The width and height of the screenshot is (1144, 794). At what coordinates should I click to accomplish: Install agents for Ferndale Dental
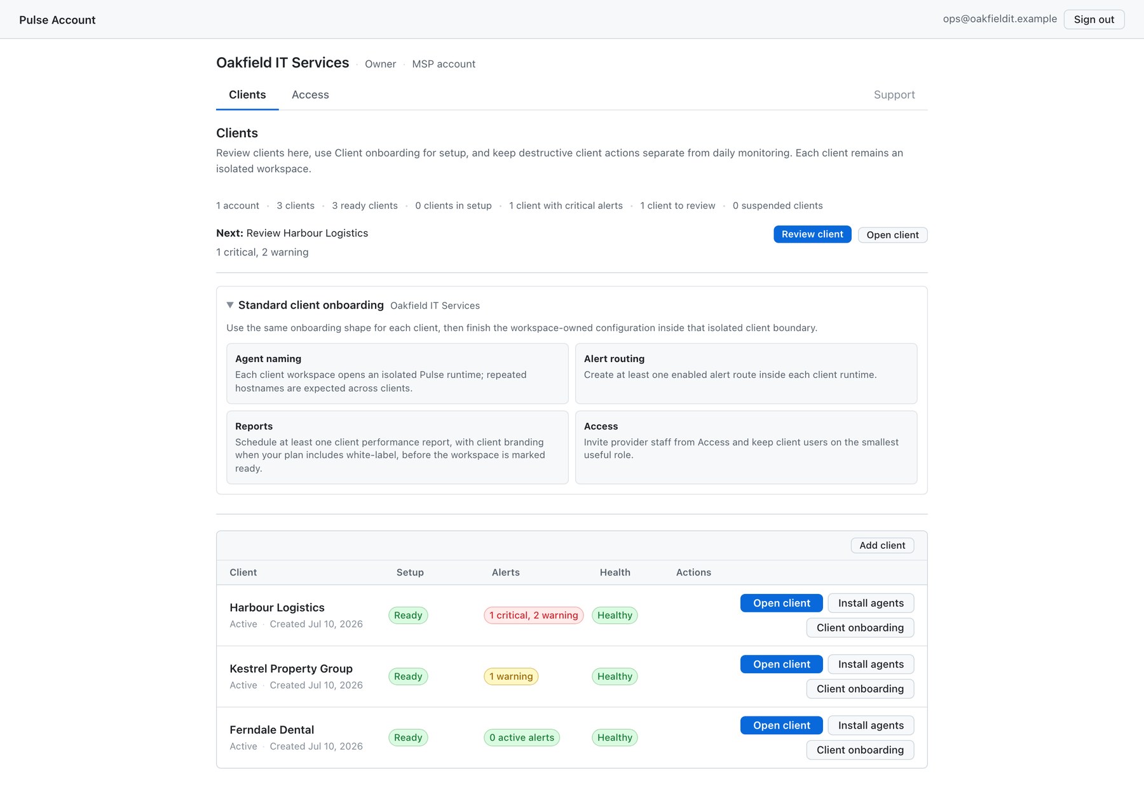click(x=871, y=725)
